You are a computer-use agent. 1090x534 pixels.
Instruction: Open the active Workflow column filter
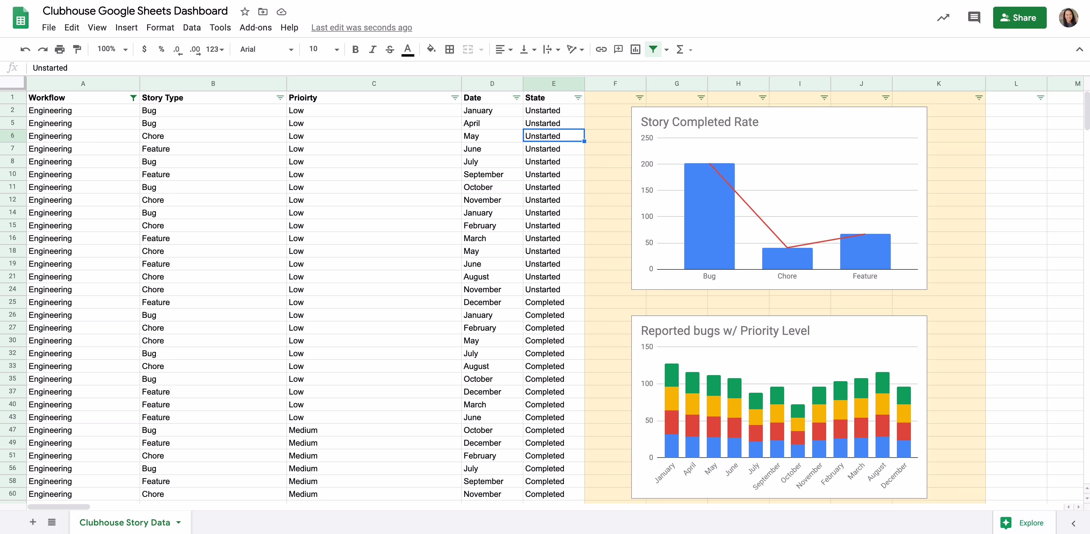133,98
